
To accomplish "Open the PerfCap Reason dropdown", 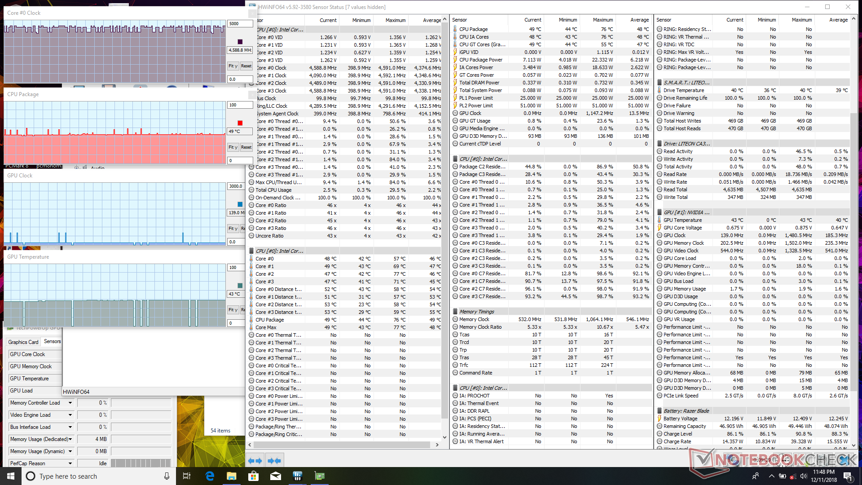I will (70, 463).
